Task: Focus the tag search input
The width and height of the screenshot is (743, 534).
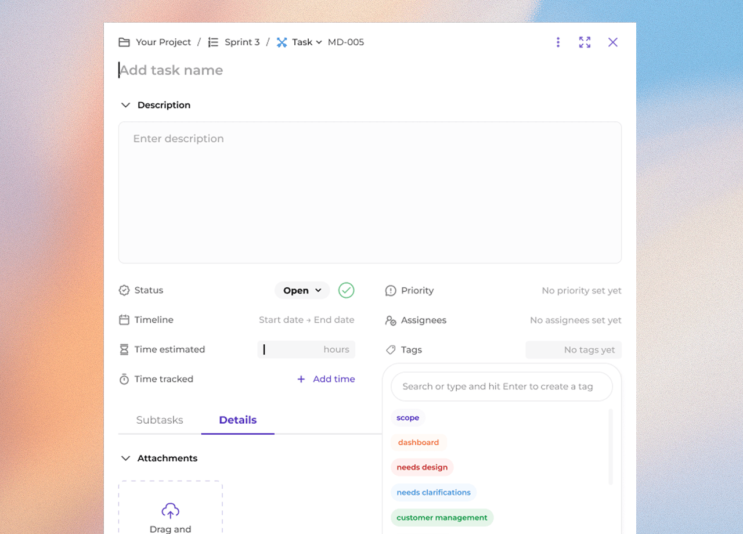Action: (x=502, y=387)
